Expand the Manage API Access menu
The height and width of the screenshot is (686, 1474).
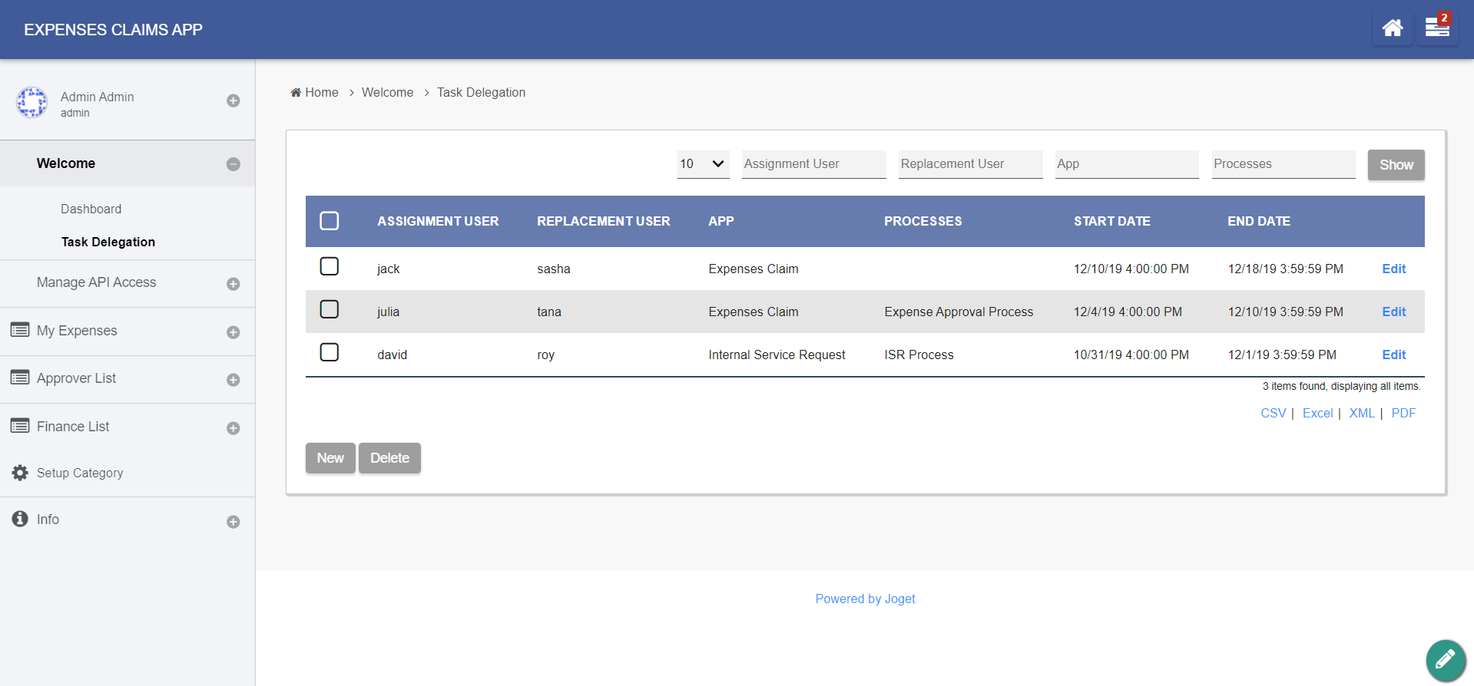(x=234, y=284)
